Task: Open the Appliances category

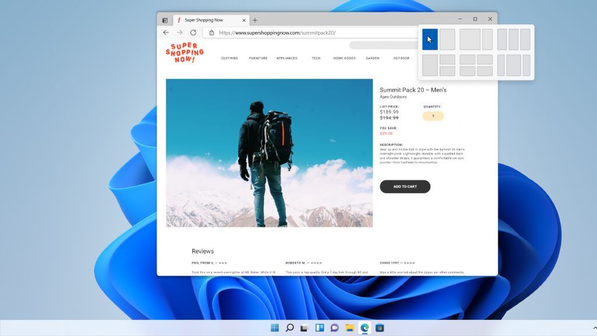Action: click(x=287, y=58)
